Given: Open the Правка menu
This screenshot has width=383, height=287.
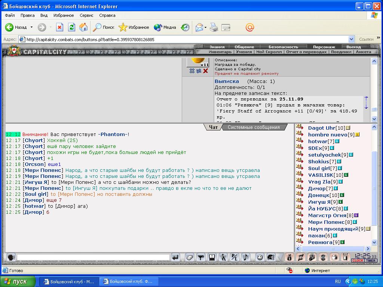Looking at the screenshot, I should [27, 15].
